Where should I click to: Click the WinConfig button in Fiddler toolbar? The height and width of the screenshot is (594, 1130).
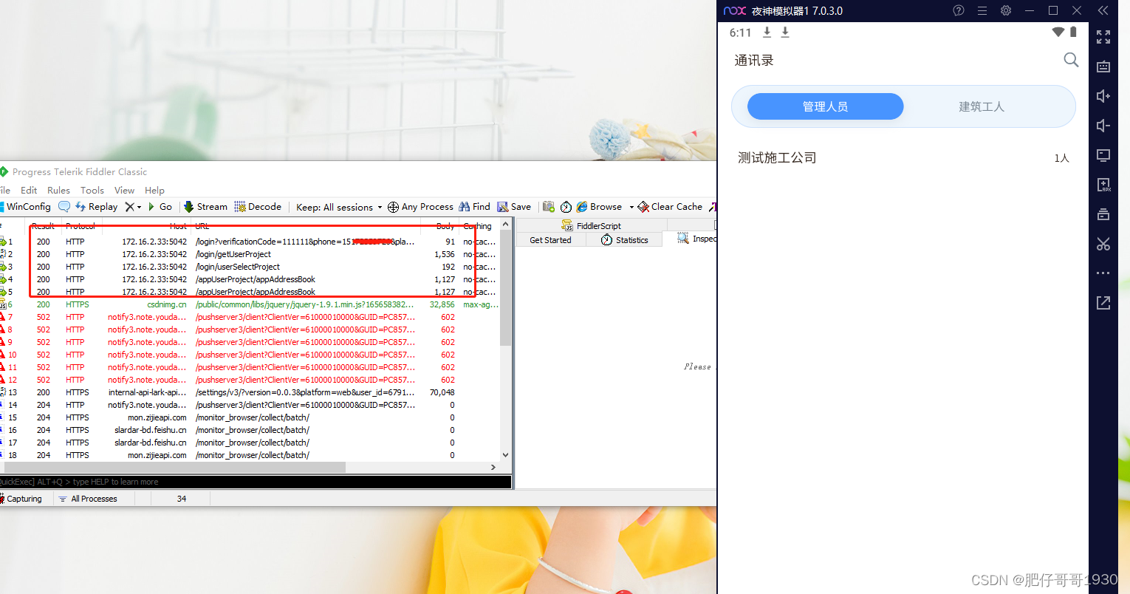click(25, 207)
